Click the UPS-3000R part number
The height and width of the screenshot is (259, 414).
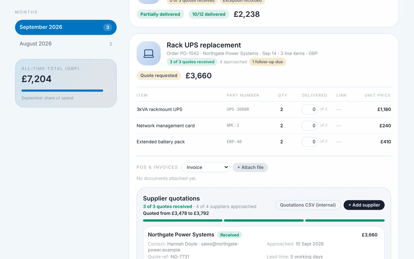pyautogui.click(x=238, y=109)
